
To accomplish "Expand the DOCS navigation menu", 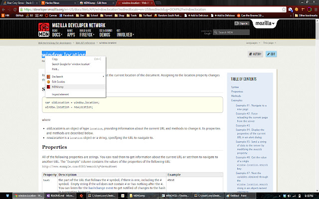I will 57,33.
